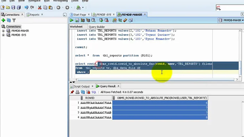The width and height of the screenshot is (244, 137).
Task: Click the Run Script icon in worksheet toolbar
Action: (x=77, y=20)
